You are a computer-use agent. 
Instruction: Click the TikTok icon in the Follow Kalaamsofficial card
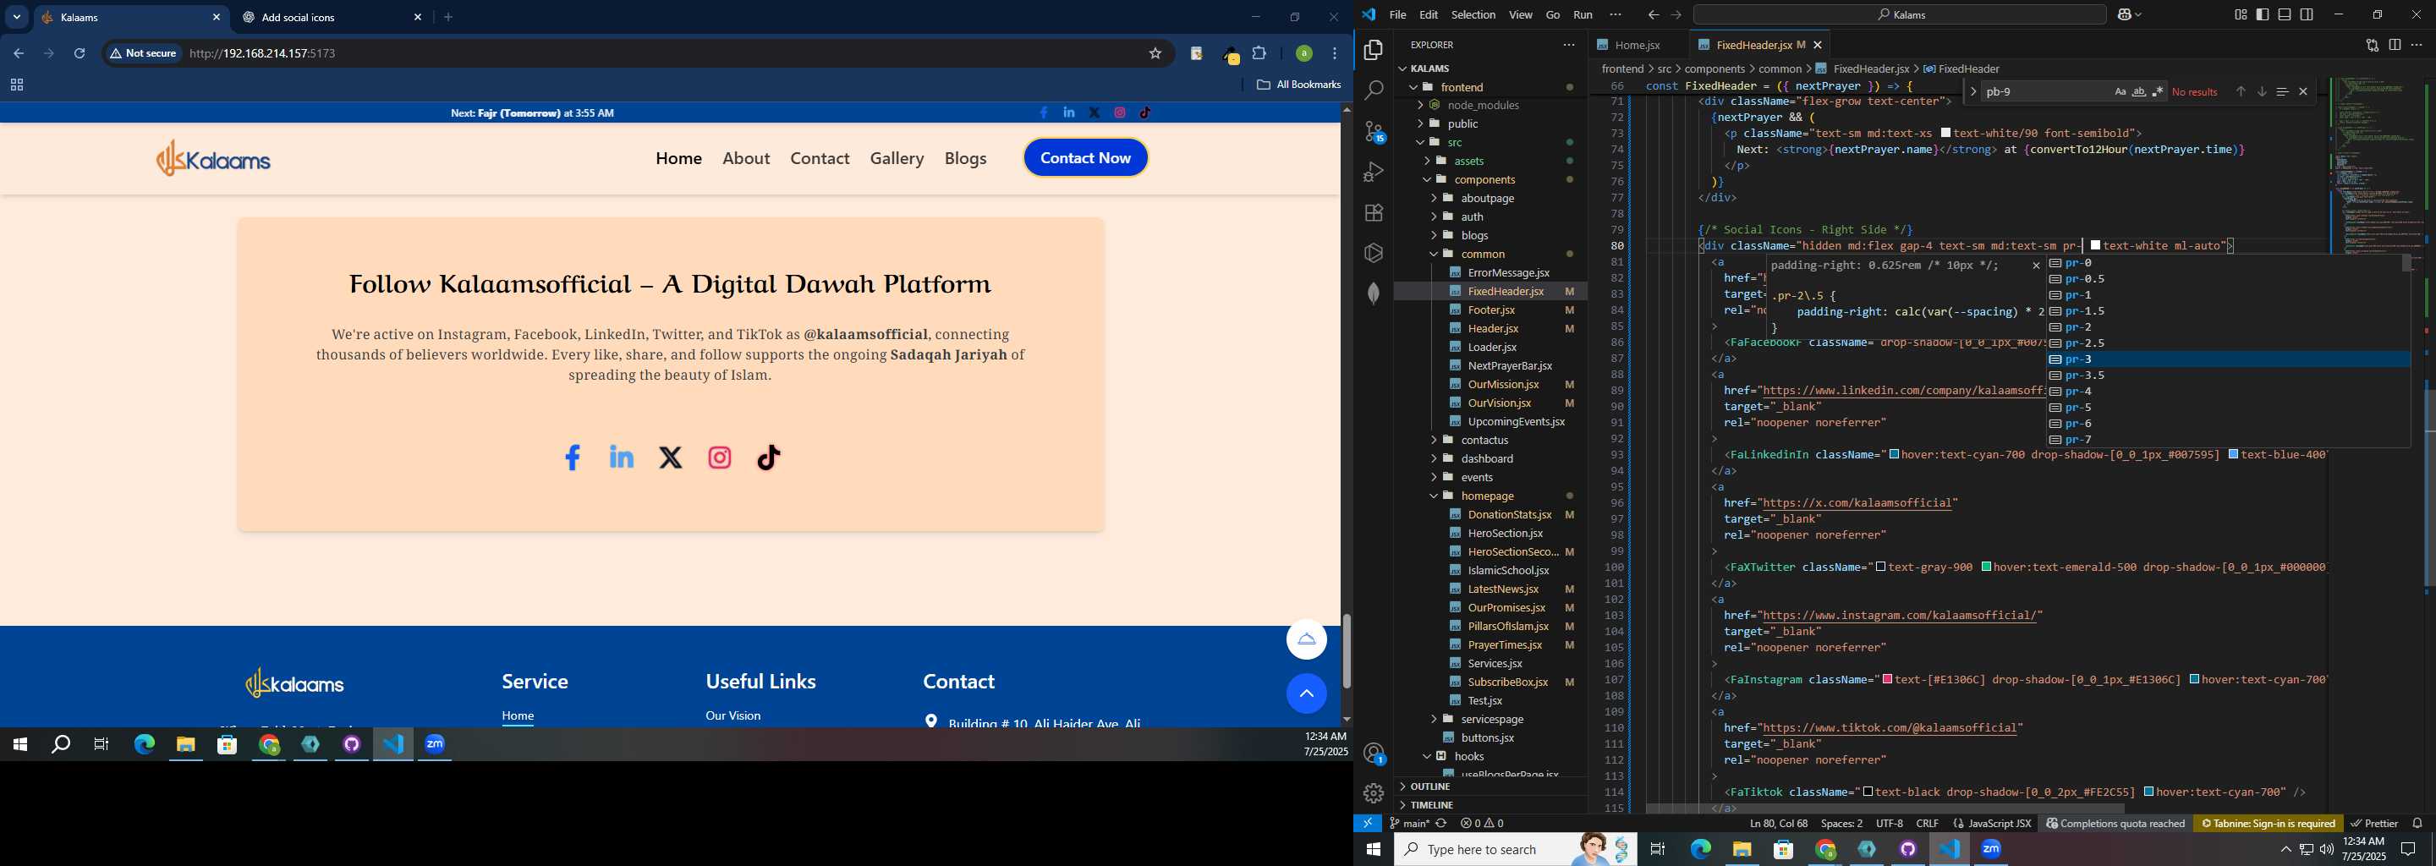pyautogui.click(x=769, y=458)
